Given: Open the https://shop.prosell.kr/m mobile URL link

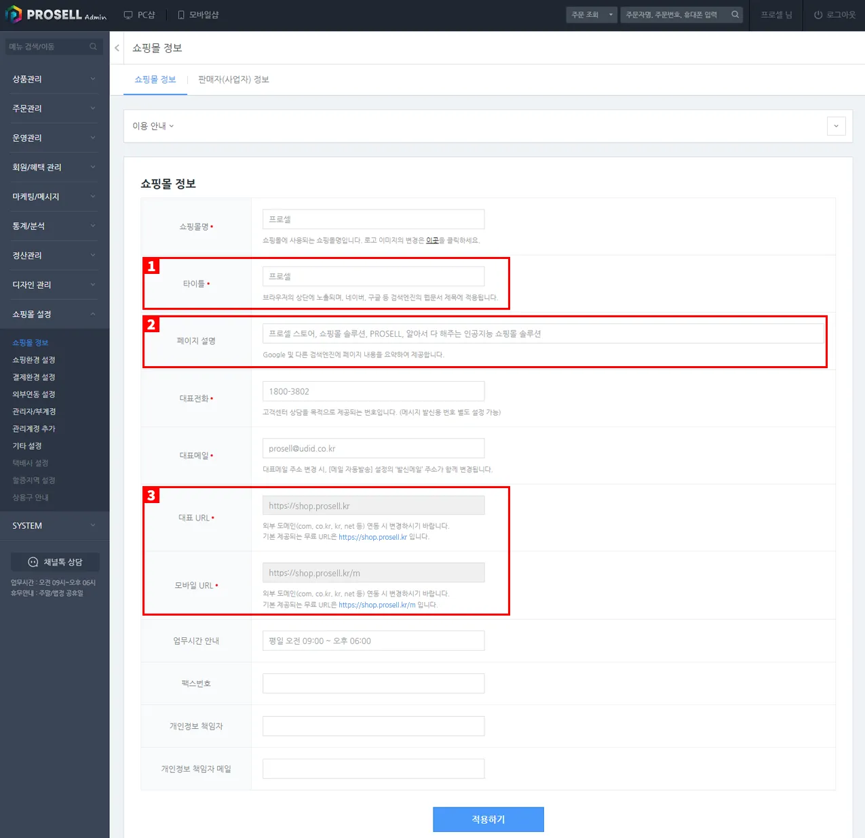Looking at the screenshot, I should [x=377, y=605].
